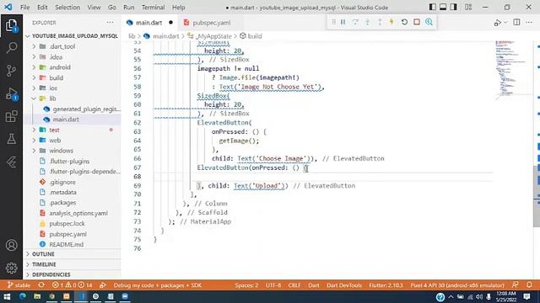Click Step Out in debug toolbar
Screen dimensions: 540x303
click(x=380, y=22)
